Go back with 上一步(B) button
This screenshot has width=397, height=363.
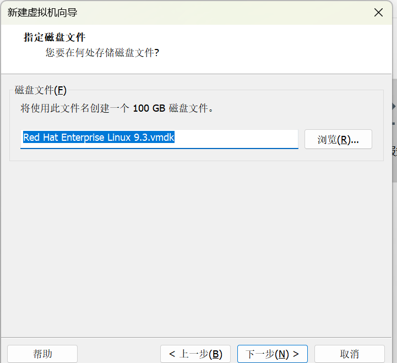coord(195,354)
